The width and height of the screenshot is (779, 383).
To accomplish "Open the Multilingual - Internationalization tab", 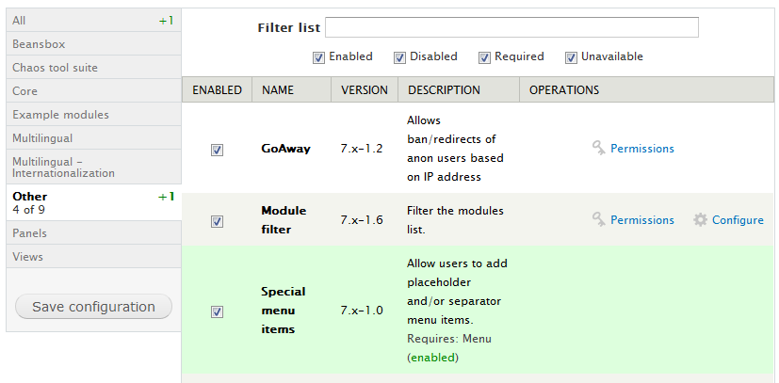I will (92, 167).
